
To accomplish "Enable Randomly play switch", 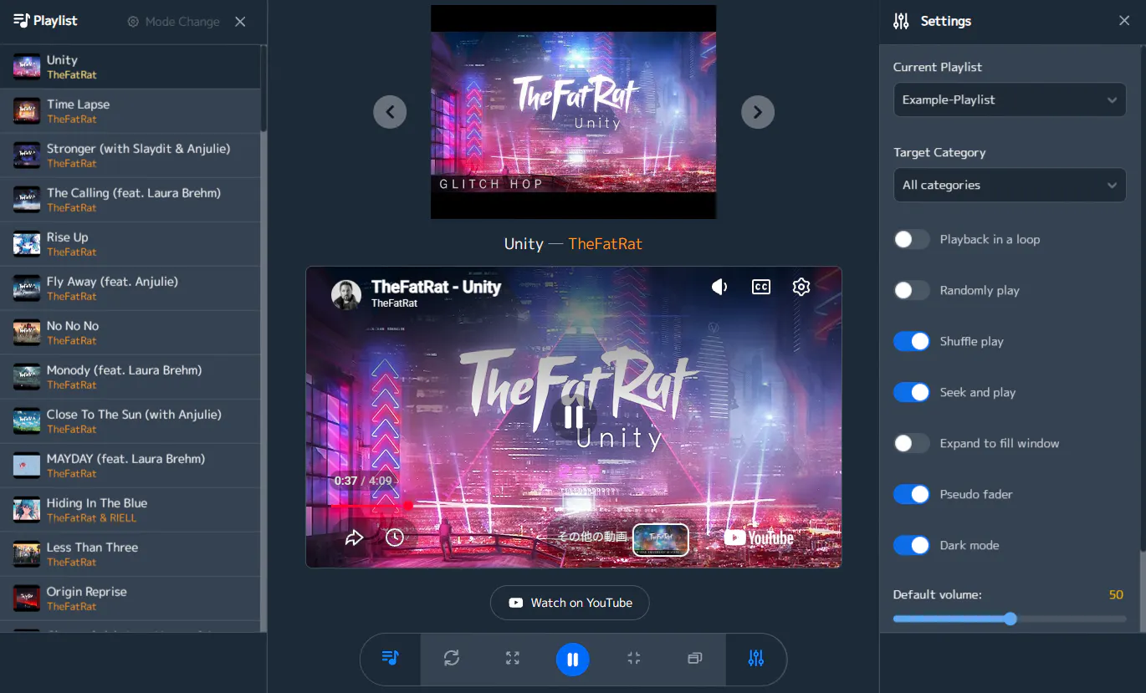I will (x=912, y=291).
